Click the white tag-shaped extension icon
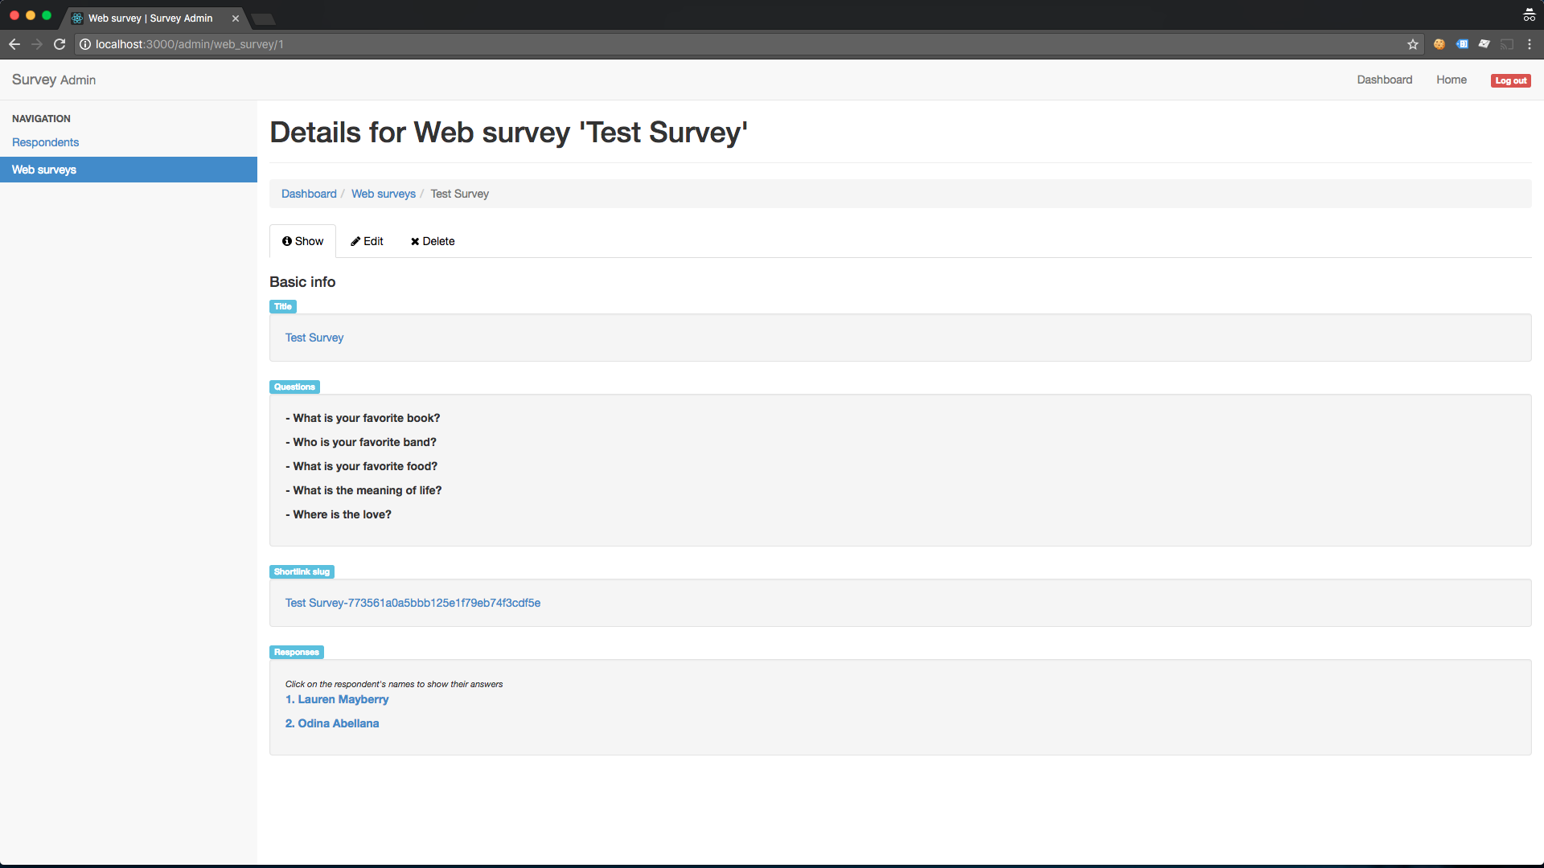This screenshot has height=868, width=1544. pos(1484,44)
